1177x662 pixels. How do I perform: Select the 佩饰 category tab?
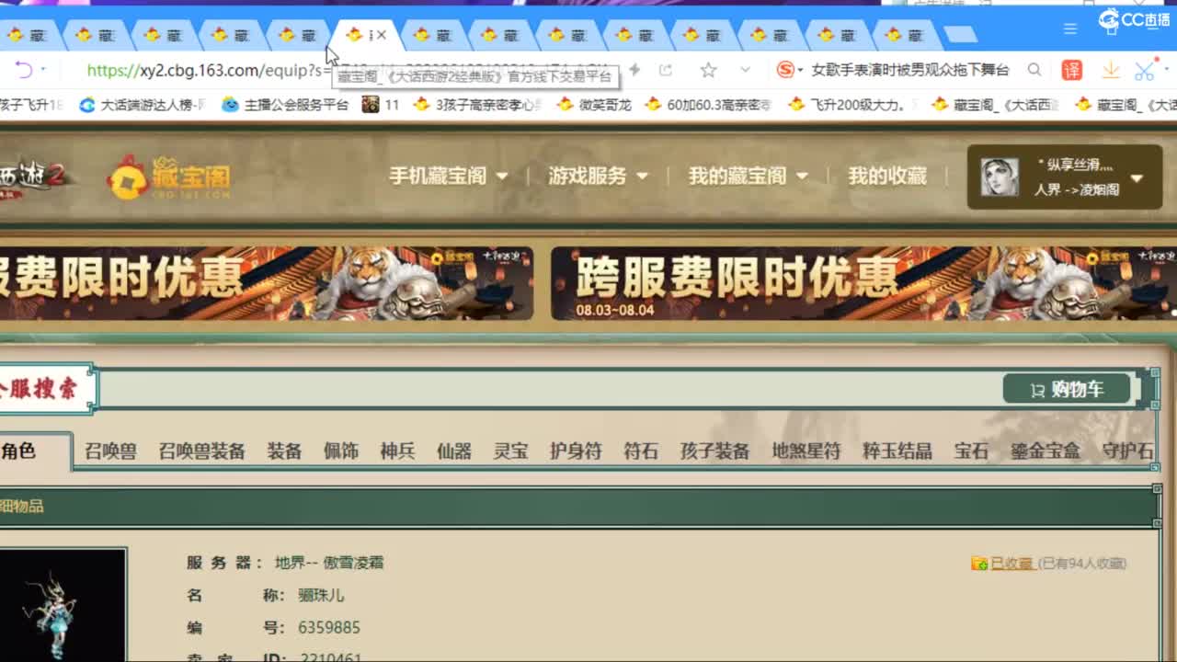click(341, 451)
